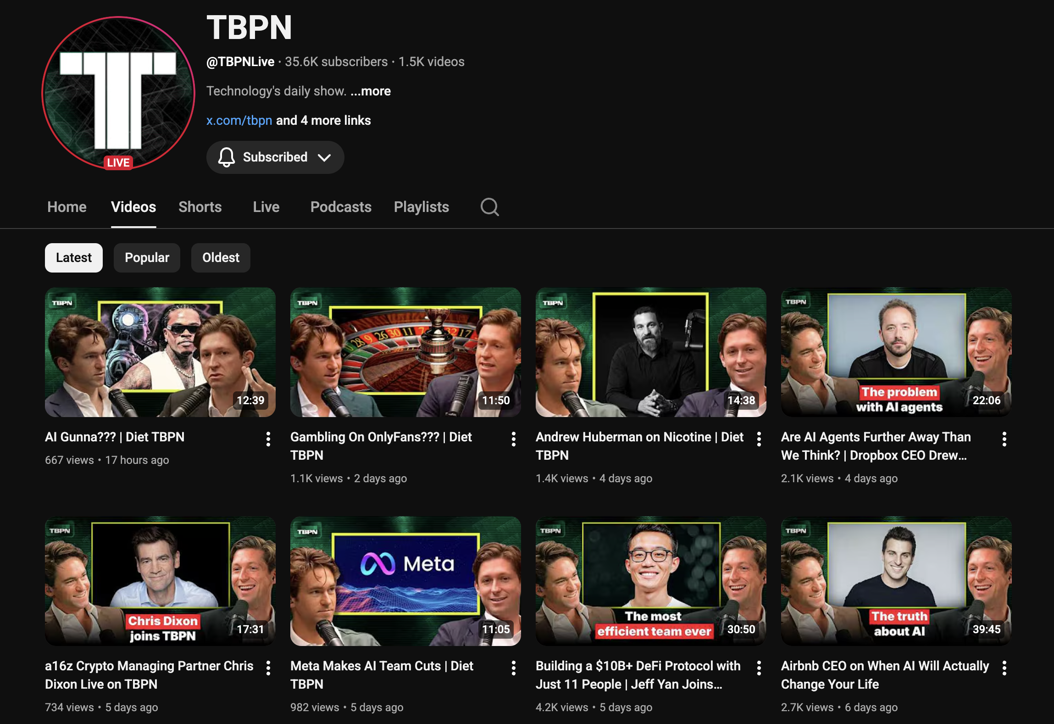1054x724 pixels.
Task: Sort videos by Oldest
Action: tap(221, 258)
